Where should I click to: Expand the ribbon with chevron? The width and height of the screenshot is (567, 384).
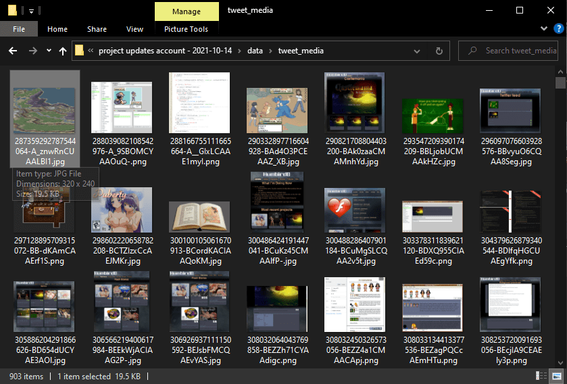point(544,29)
